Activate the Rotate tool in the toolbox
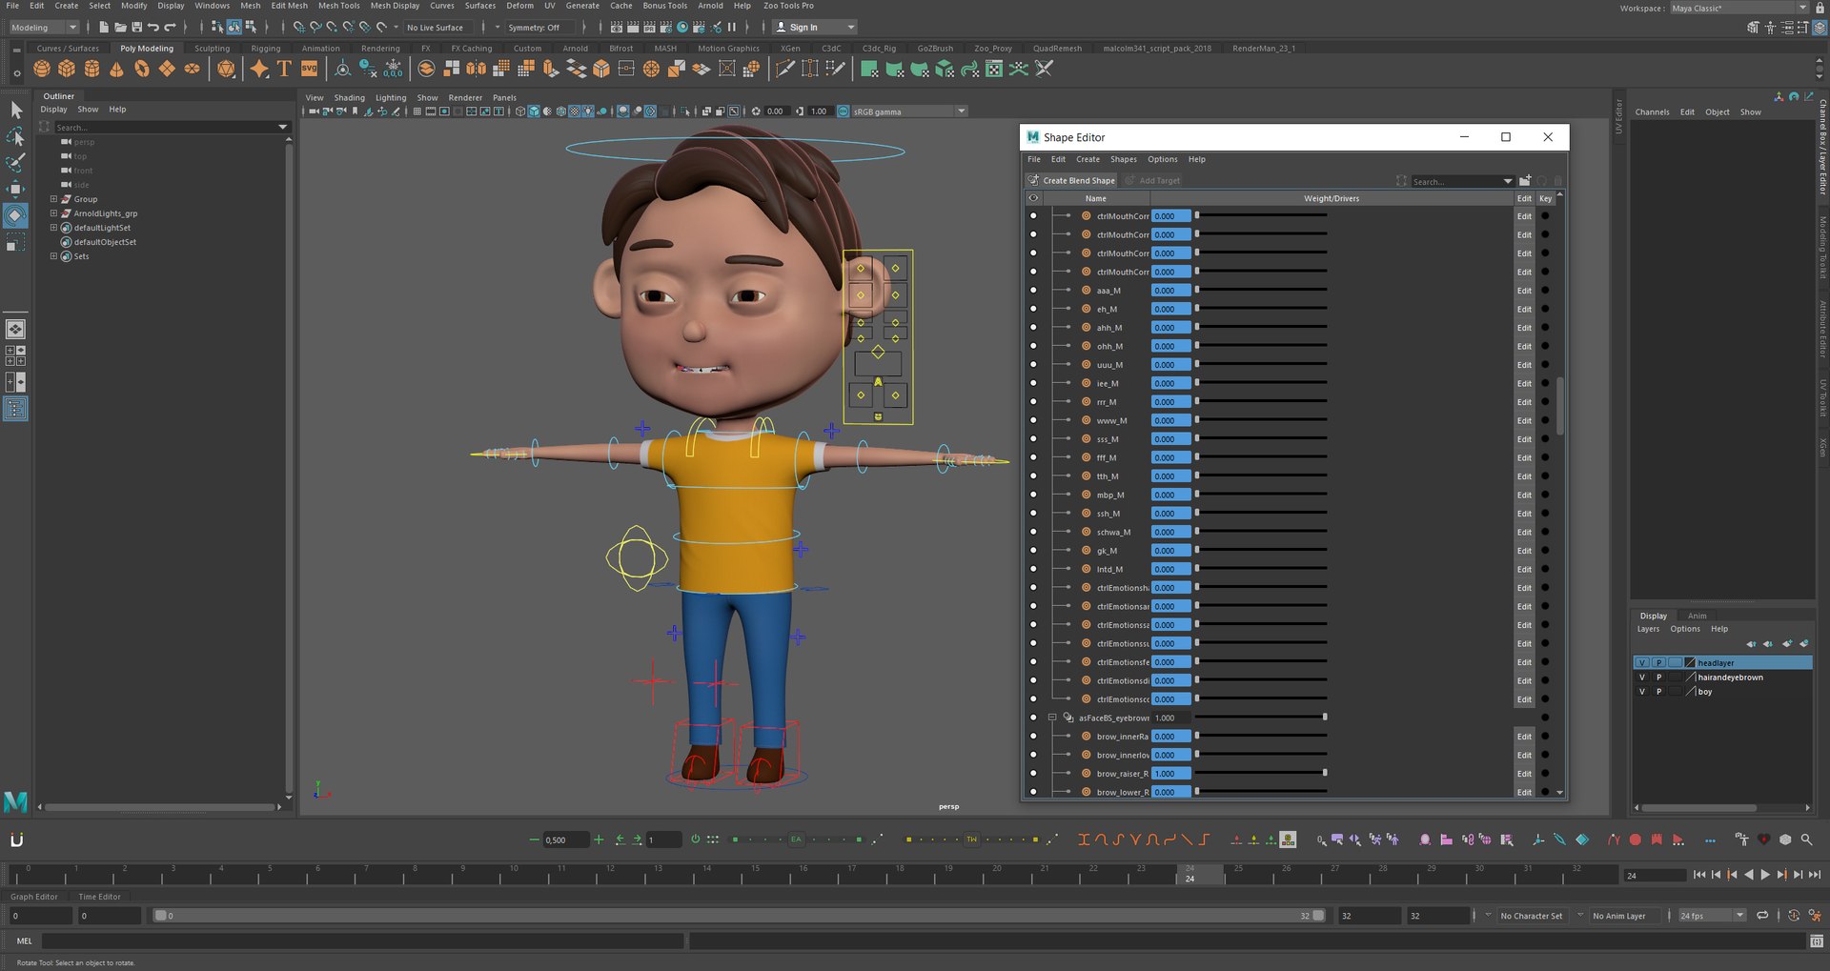Screen dimensions: 1830x971 click(16, 215)
